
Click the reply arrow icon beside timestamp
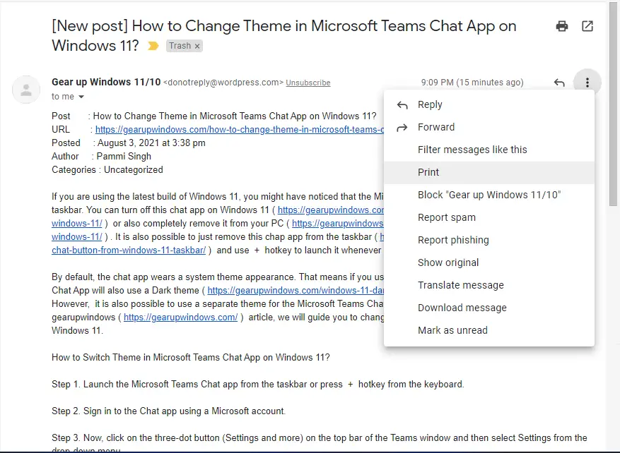click(x=559, y=83)
